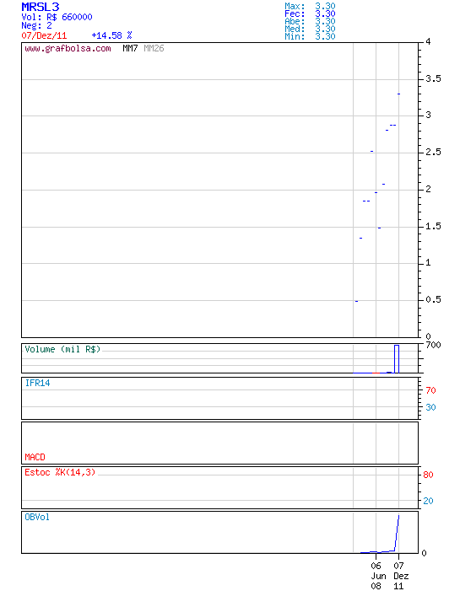Click the IFR14 indicator label
Viewport: 460px width, 607px height.
(38, 383)
